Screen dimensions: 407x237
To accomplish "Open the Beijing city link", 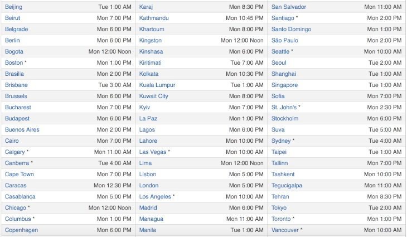I will coord(13,7).
